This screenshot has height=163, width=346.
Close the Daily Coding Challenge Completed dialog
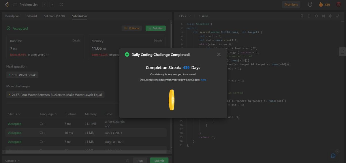219,54
